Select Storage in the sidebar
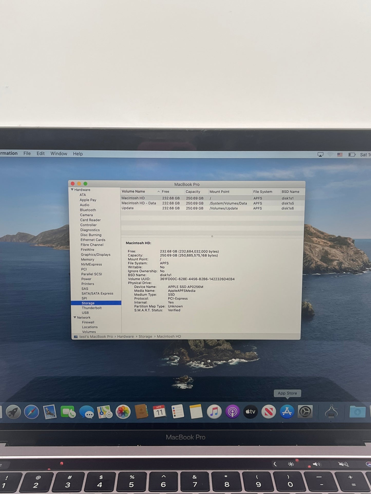371x494 pixels. click(x=96, y=303)
